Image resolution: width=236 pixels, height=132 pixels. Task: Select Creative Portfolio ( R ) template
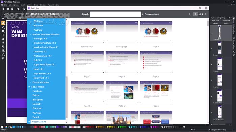[45, 43]
